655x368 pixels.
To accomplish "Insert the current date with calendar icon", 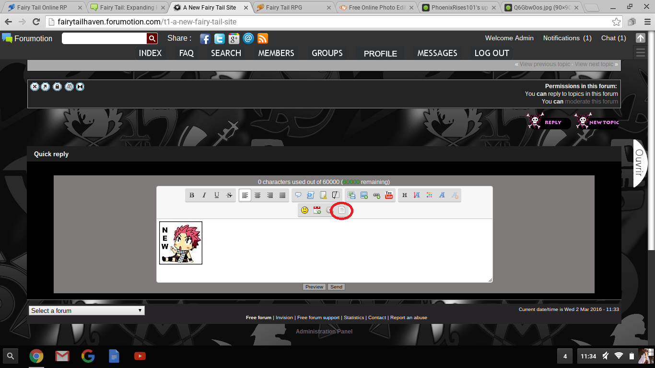I will tap(317, 210).
